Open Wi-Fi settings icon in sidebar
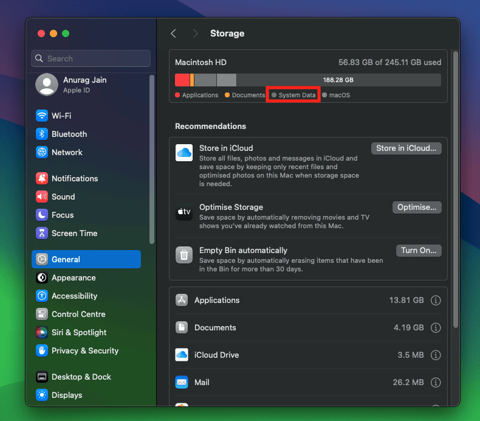This screenshot has height=421, width=480. tap(42, 116)
